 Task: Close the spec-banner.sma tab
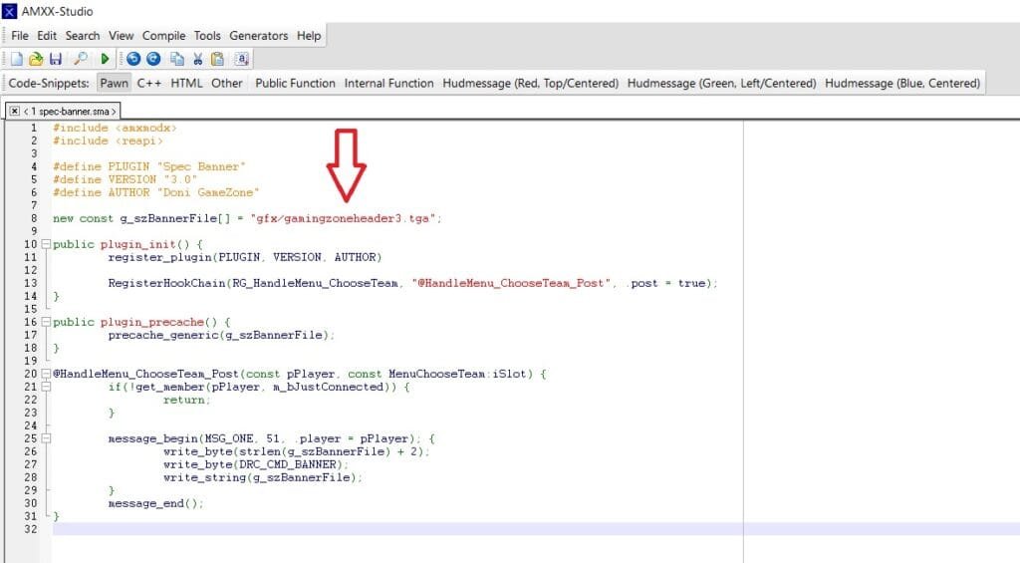[14, 112]
